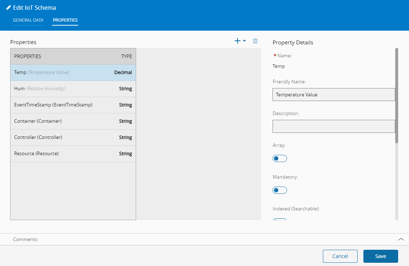
Task: Click the Type column header
Action: tap(126, 56)
